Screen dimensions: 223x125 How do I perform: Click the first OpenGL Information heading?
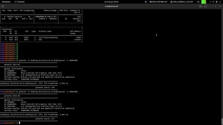(x=14, y=69)
